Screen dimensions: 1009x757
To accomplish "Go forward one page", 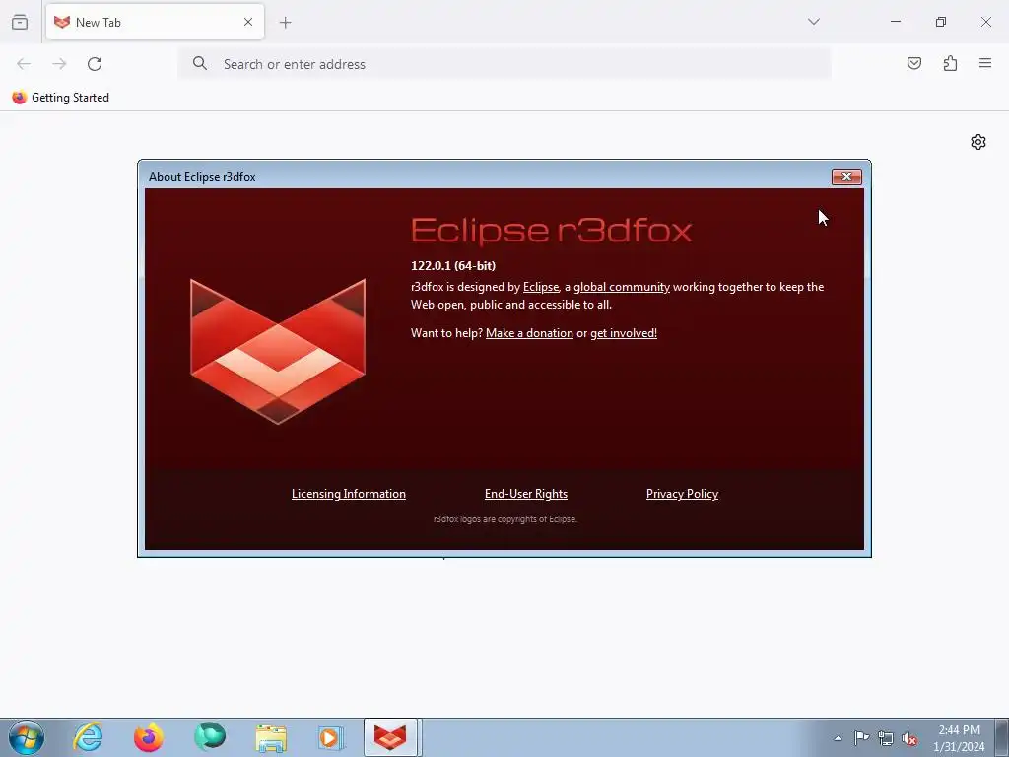I will click(x=59, y=64).
